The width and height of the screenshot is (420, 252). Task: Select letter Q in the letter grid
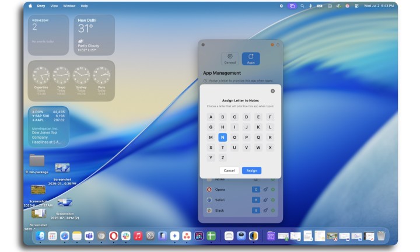tap(258, 138)
